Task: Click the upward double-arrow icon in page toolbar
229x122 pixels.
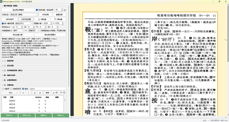Action: click(x=35, y=93)
